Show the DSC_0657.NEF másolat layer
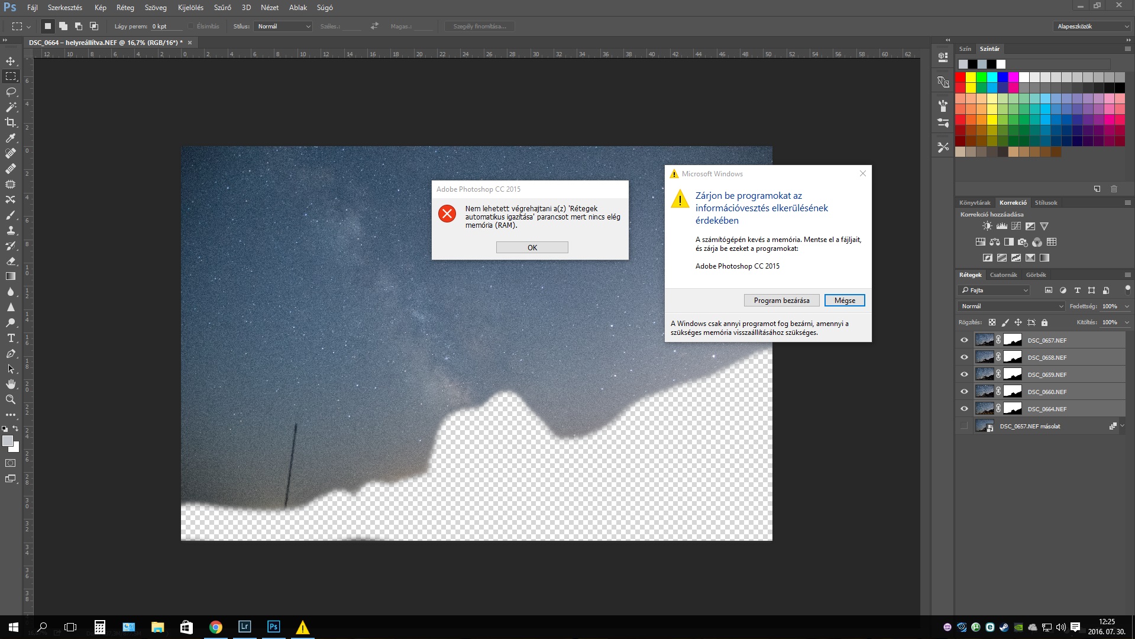The height and width of the screenshot is (639, 1135). point(964,426)
